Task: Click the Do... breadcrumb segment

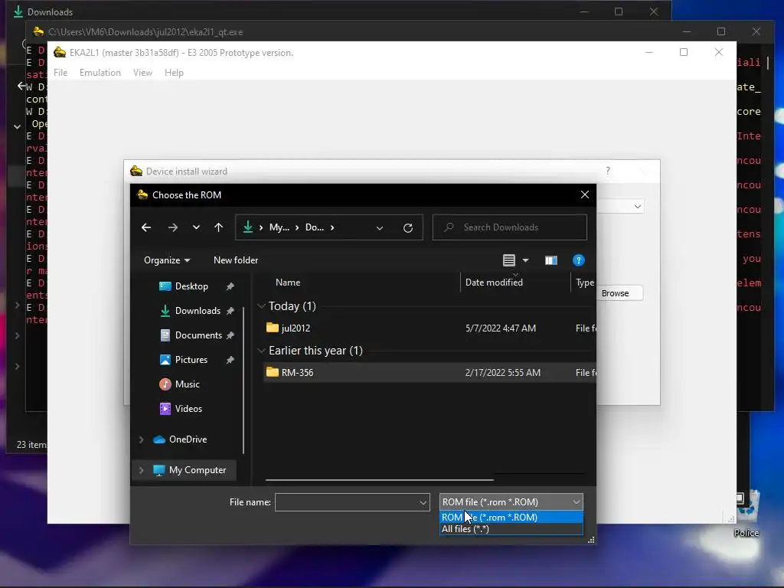Action: [315, 227]
